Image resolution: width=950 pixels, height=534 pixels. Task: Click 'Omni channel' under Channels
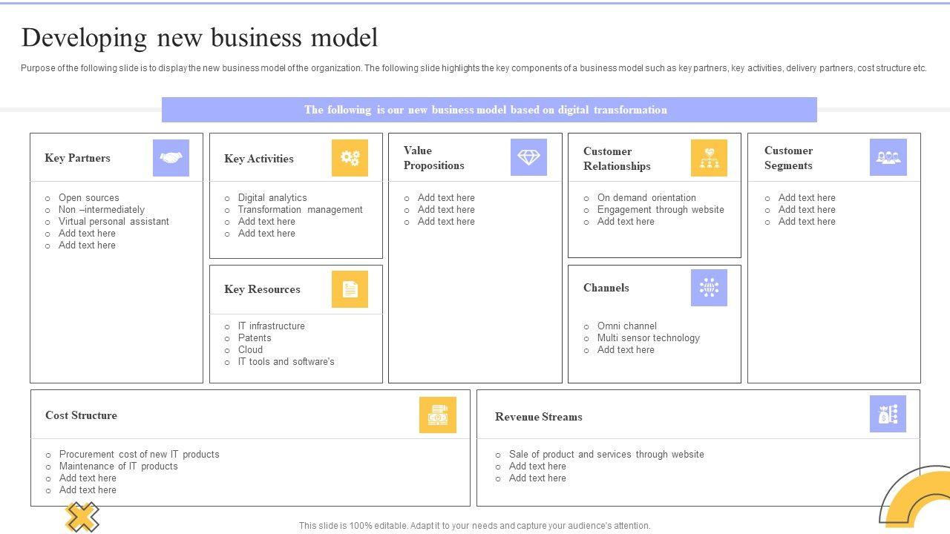626,326
